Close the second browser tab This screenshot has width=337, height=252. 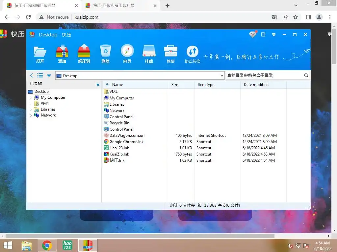pyautogui.click(x=155, y=6)
